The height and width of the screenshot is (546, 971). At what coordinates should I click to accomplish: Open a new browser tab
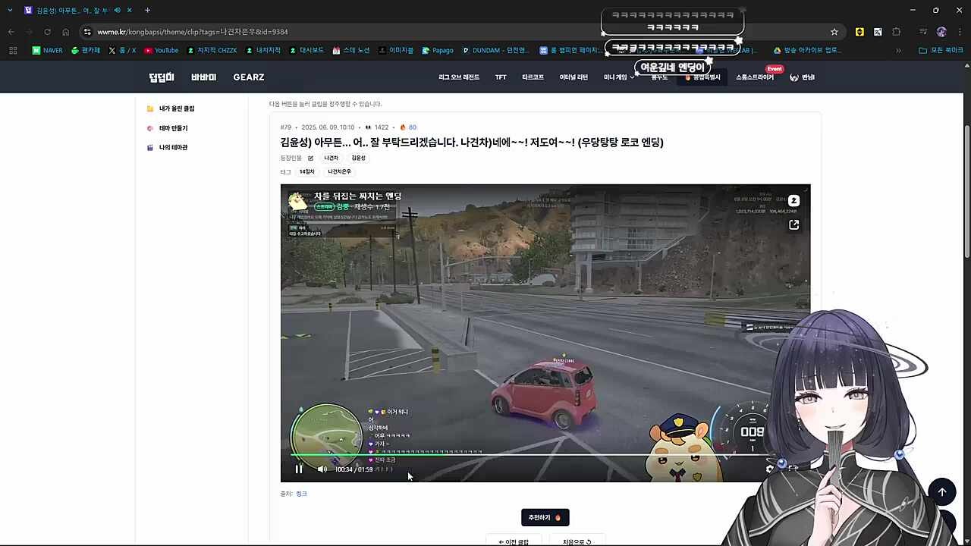pos(147,10)
